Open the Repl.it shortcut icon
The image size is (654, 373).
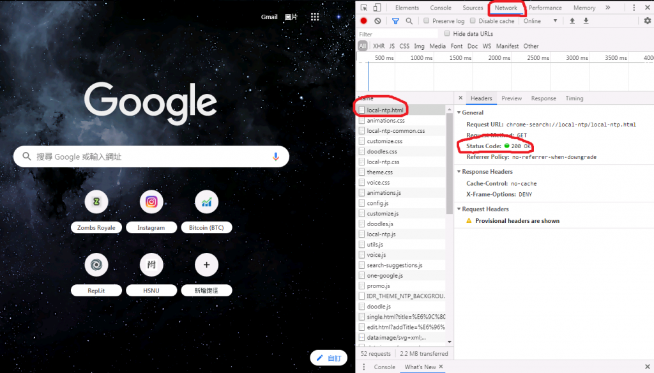[96, 264]
